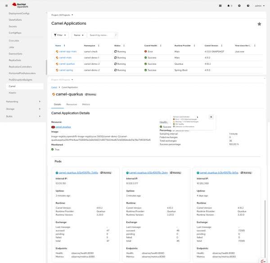Viewport: 270px width, 263px height.
Task: Open the application launcher grid icon
Action: pos(220,6)
